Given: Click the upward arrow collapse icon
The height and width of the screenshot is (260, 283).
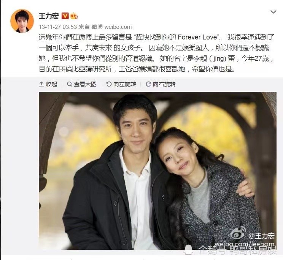Looking at the screenshot, I should point(41,84).
